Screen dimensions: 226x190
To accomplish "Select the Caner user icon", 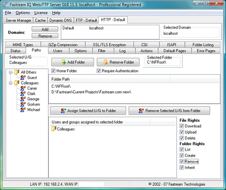I will (23, 88).
